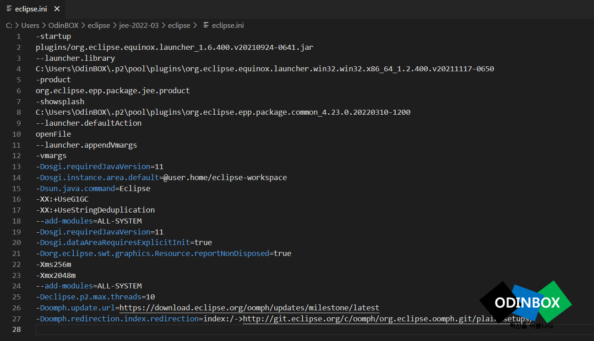Click line number 1 in gutter
This screenshot has width=594, height=341.
tap(18, 37)
